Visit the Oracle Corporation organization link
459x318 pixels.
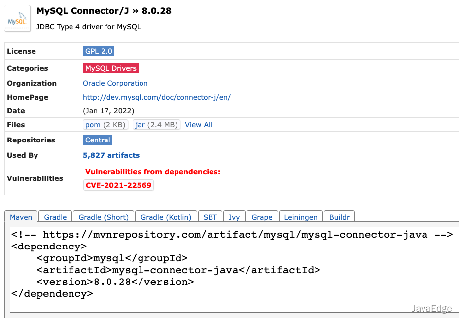tap(115, 83)
